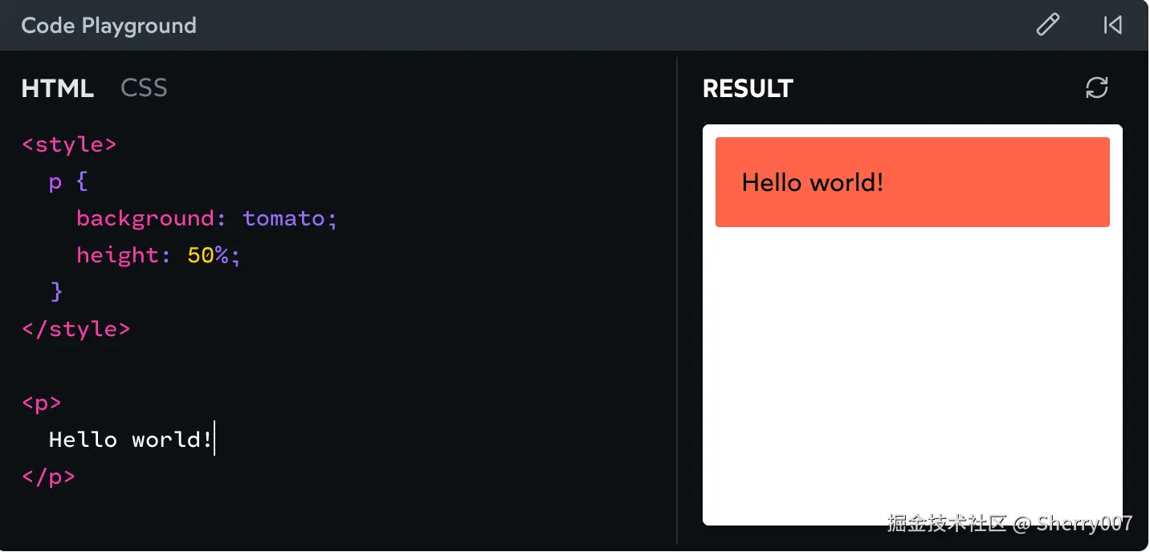Click 'Hello world!' text in the code editor

[130, 440]
